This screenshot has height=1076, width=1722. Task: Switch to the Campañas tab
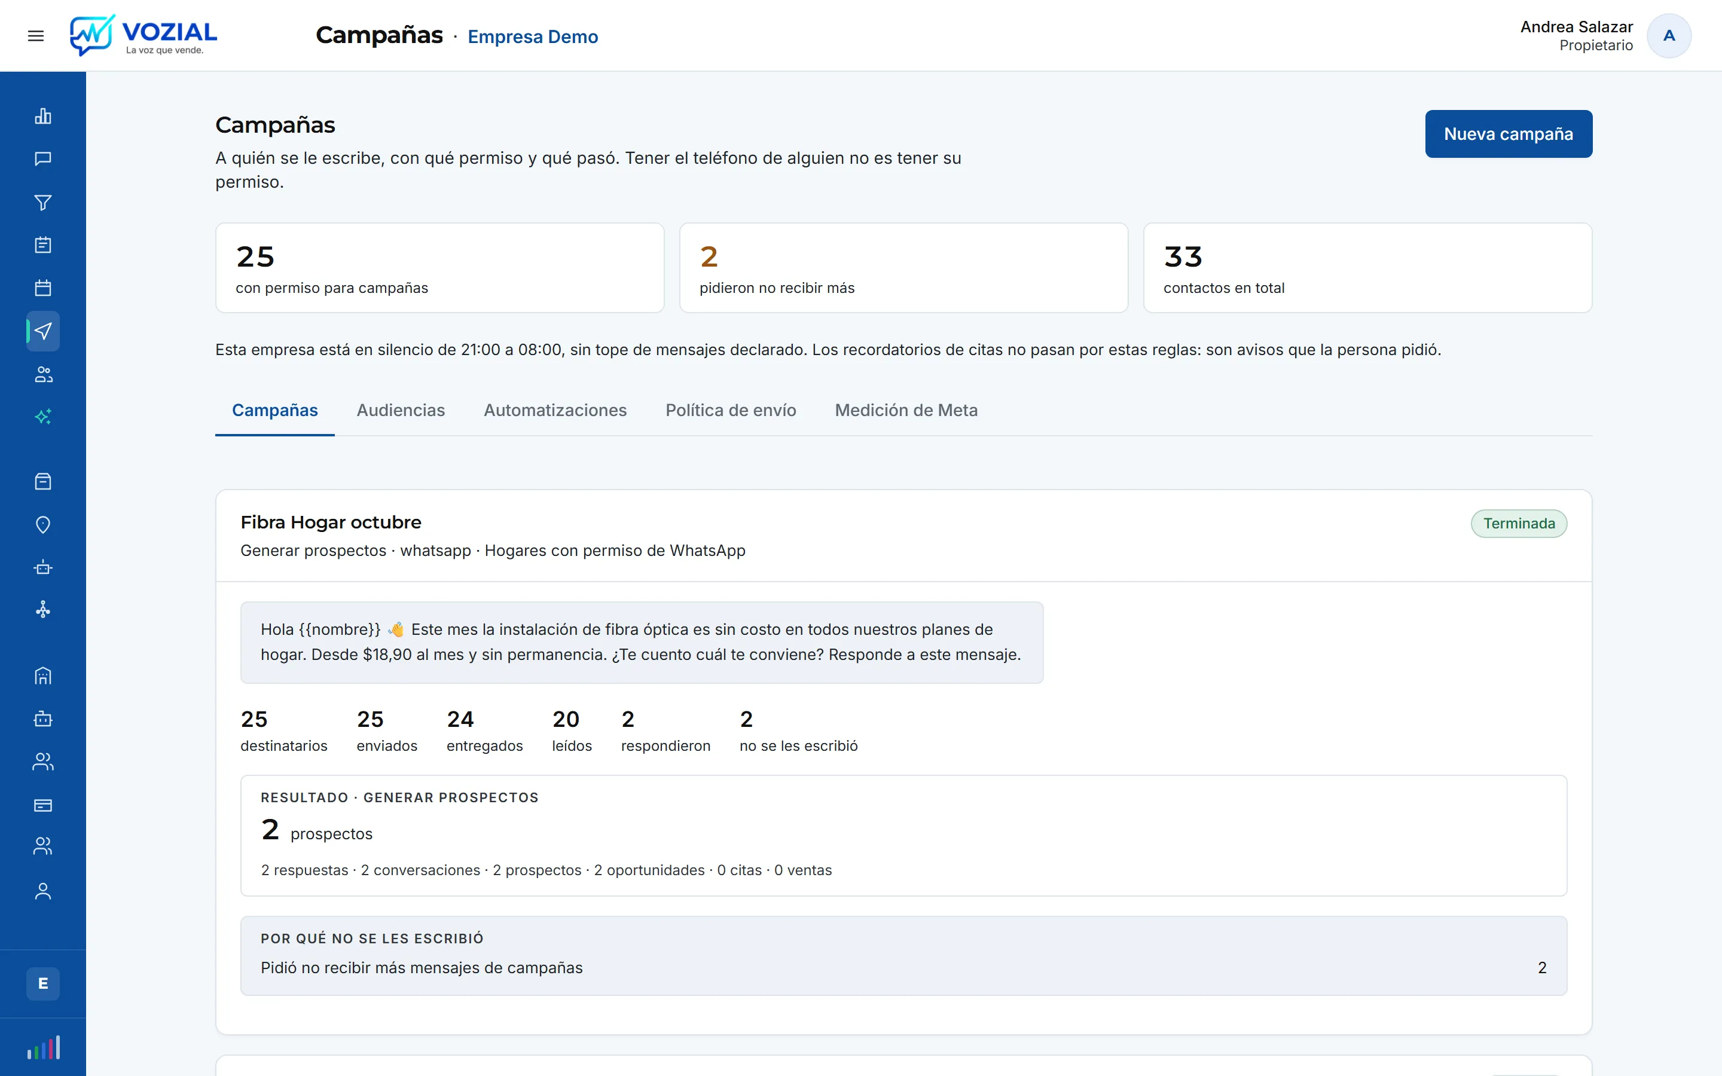(274, 411)
